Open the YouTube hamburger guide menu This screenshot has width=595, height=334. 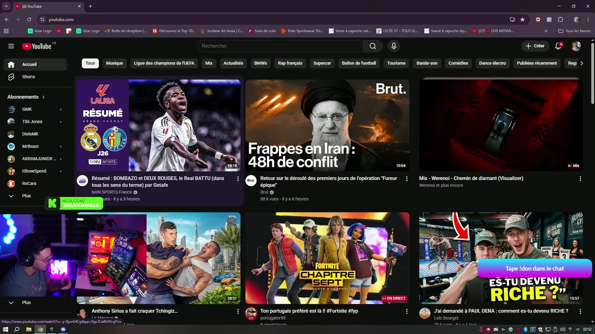tap(11, 46)
